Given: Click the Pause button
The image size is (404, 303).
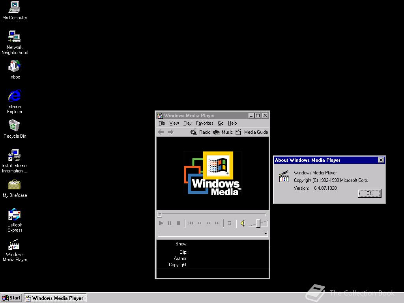Looking at the screenshot, I should (x=170, y=223).
